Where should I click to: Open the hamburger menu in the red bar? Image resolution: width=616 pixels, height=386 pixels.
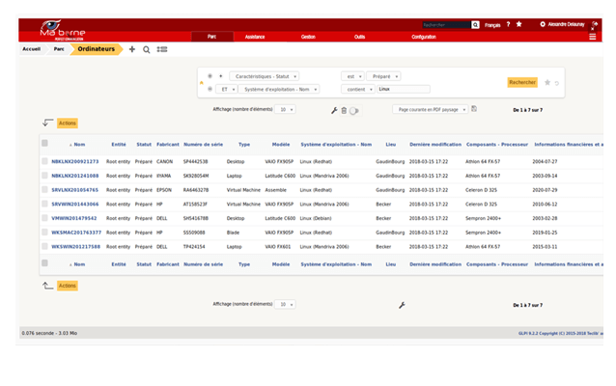[593, 37]
